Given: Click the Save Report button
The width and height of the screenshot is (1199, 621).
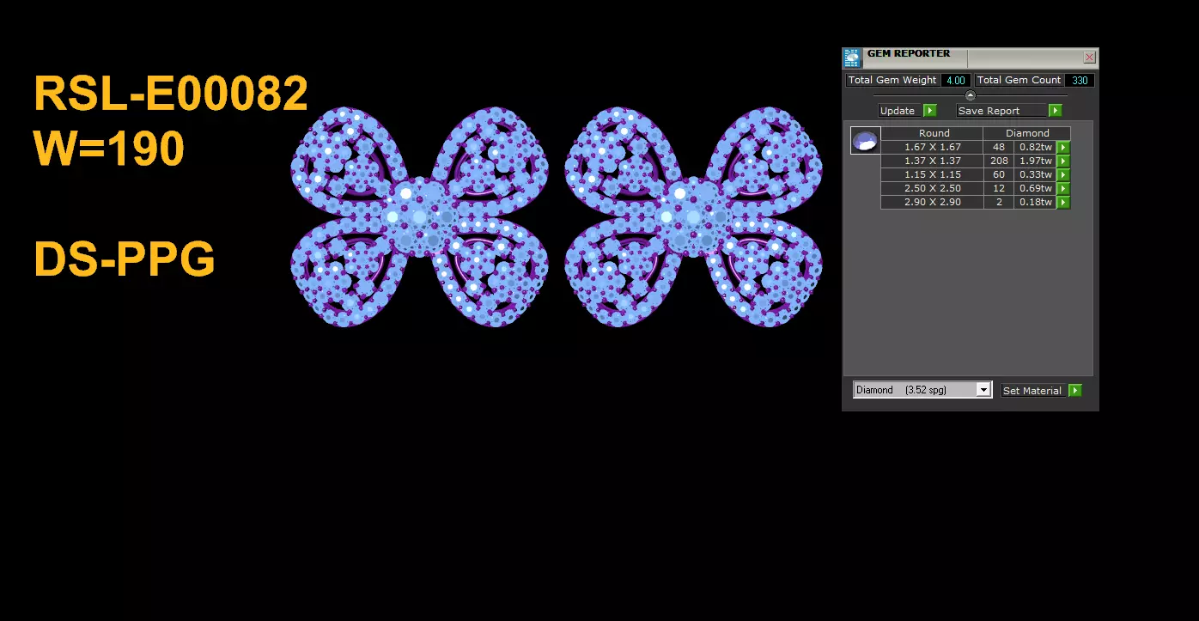Looking at the screenshot, I should [x=1002, y=111].
